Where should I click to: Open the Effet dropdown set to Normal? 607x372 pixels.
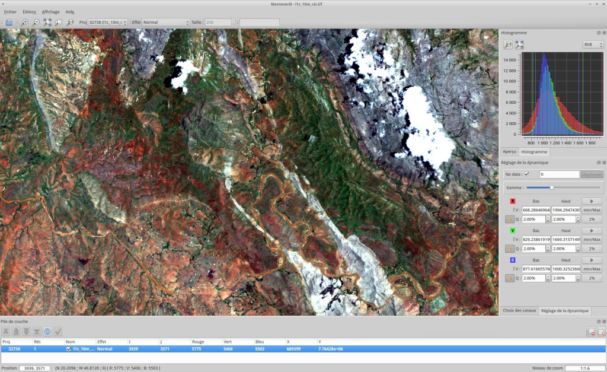point(165,23)
